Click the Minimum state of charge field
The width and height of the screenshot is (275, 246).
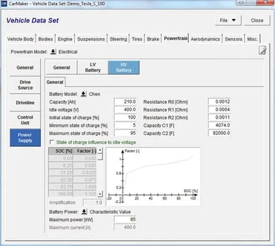[x=125, y=126]
